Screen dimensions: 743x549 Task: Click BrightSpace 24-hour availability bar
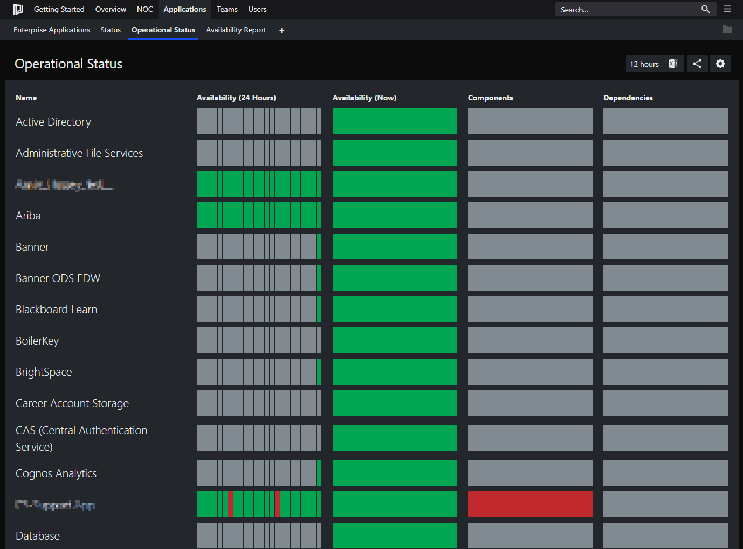259,372
